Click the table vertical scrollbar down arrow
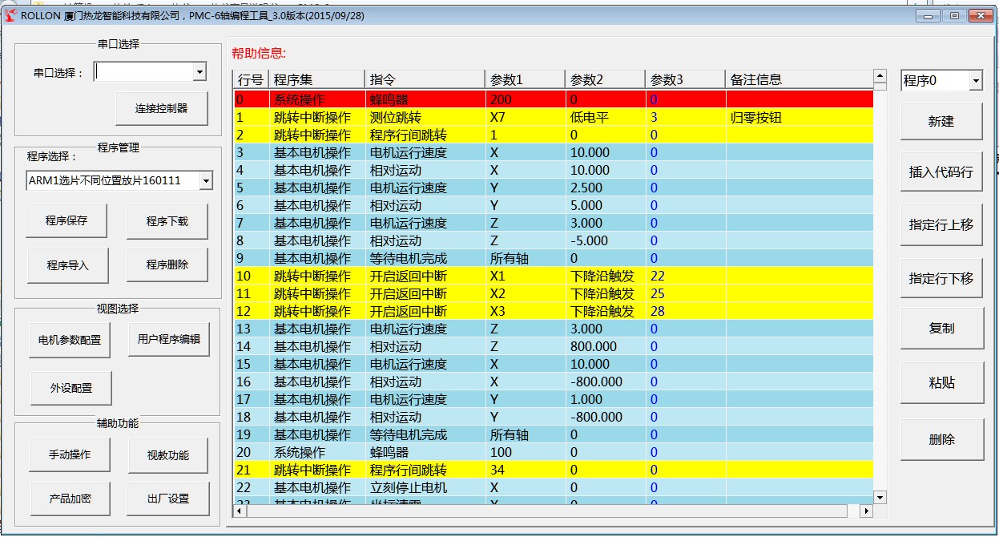The image size is (999, 537). tap(880, 498)
